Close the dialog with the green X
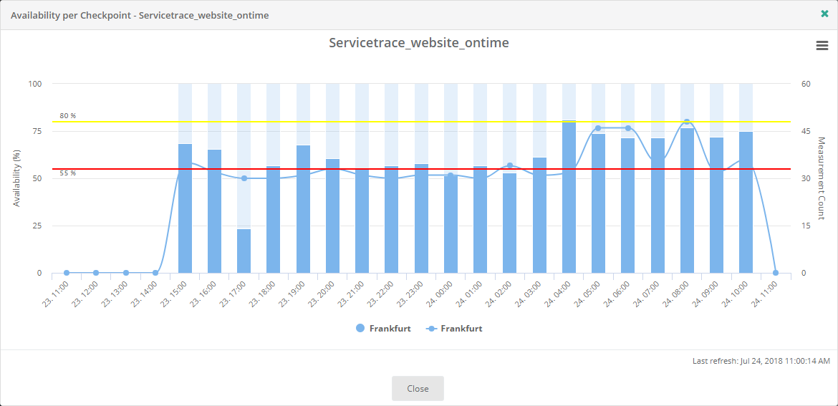The image size is (838, 406). tap(824, 14)
